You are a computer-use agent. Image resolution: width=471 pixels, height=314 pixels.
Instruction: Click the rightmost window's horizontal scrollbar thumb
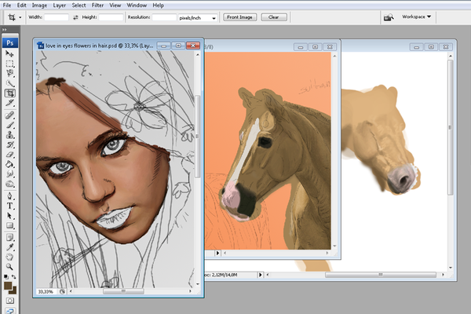(381, 275)
